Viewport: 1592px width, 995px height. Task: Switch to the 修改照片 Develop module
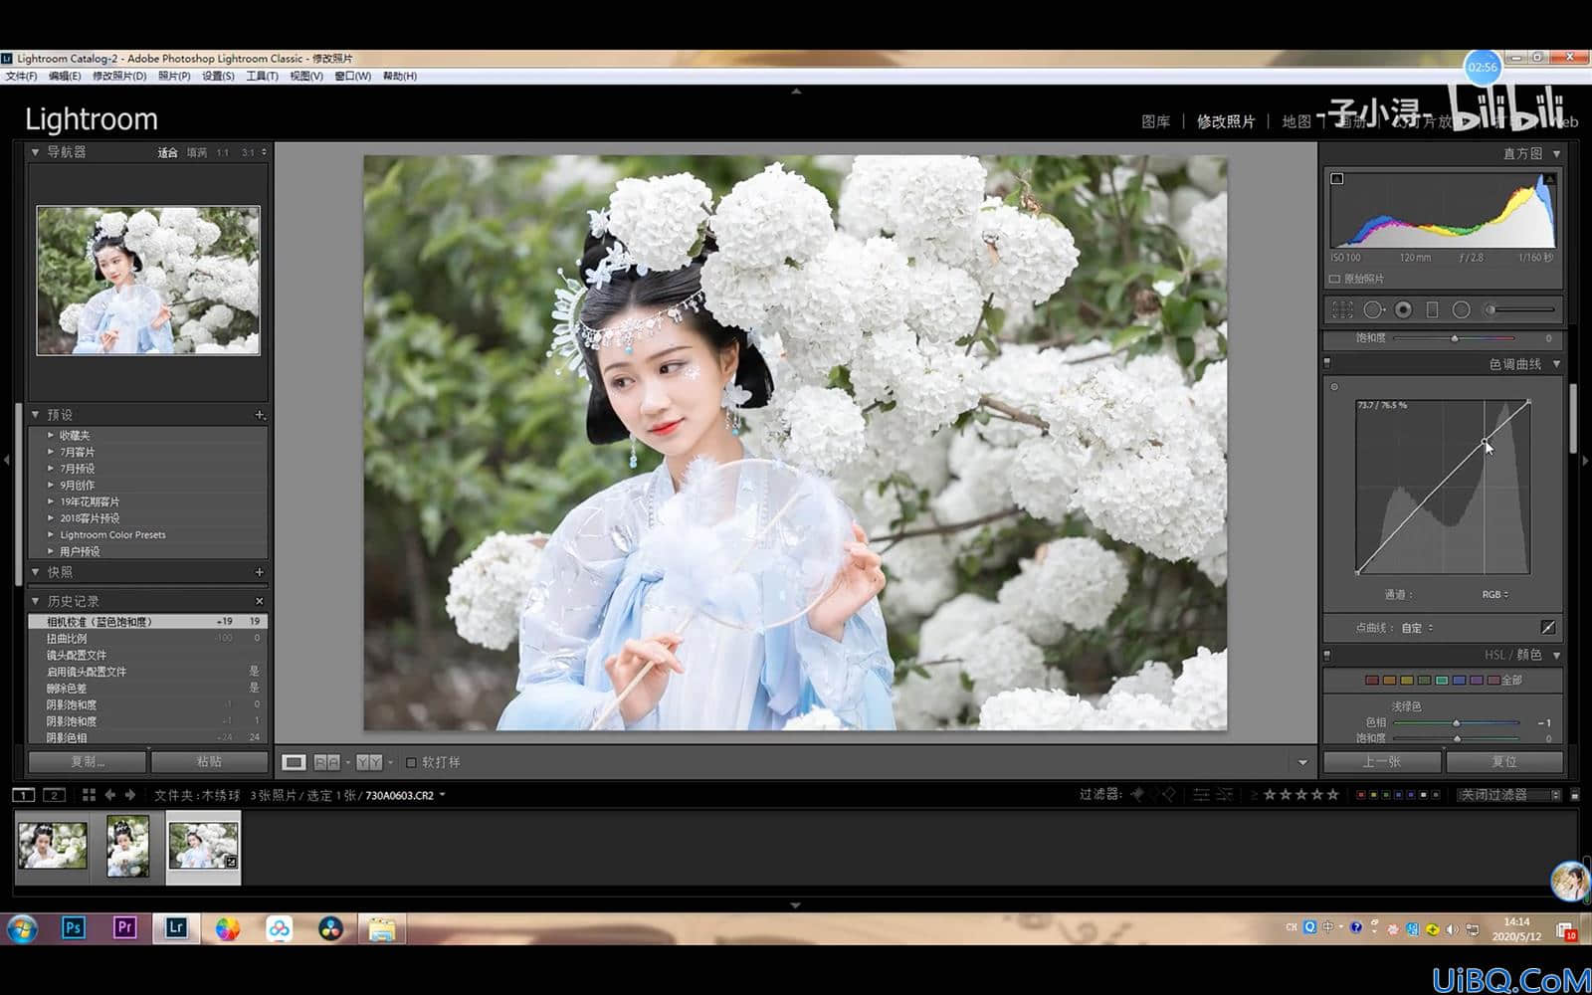pyautogui.click(x=1226, y=121)
